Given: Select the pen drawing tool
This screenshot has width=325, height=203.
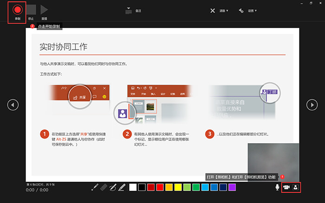Looking at the screenshot, I should 113,187.
